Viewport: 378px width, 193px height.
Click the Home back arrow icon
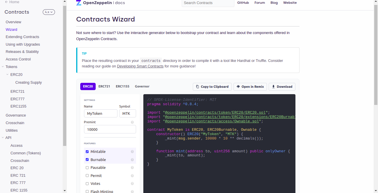(6, 2)
